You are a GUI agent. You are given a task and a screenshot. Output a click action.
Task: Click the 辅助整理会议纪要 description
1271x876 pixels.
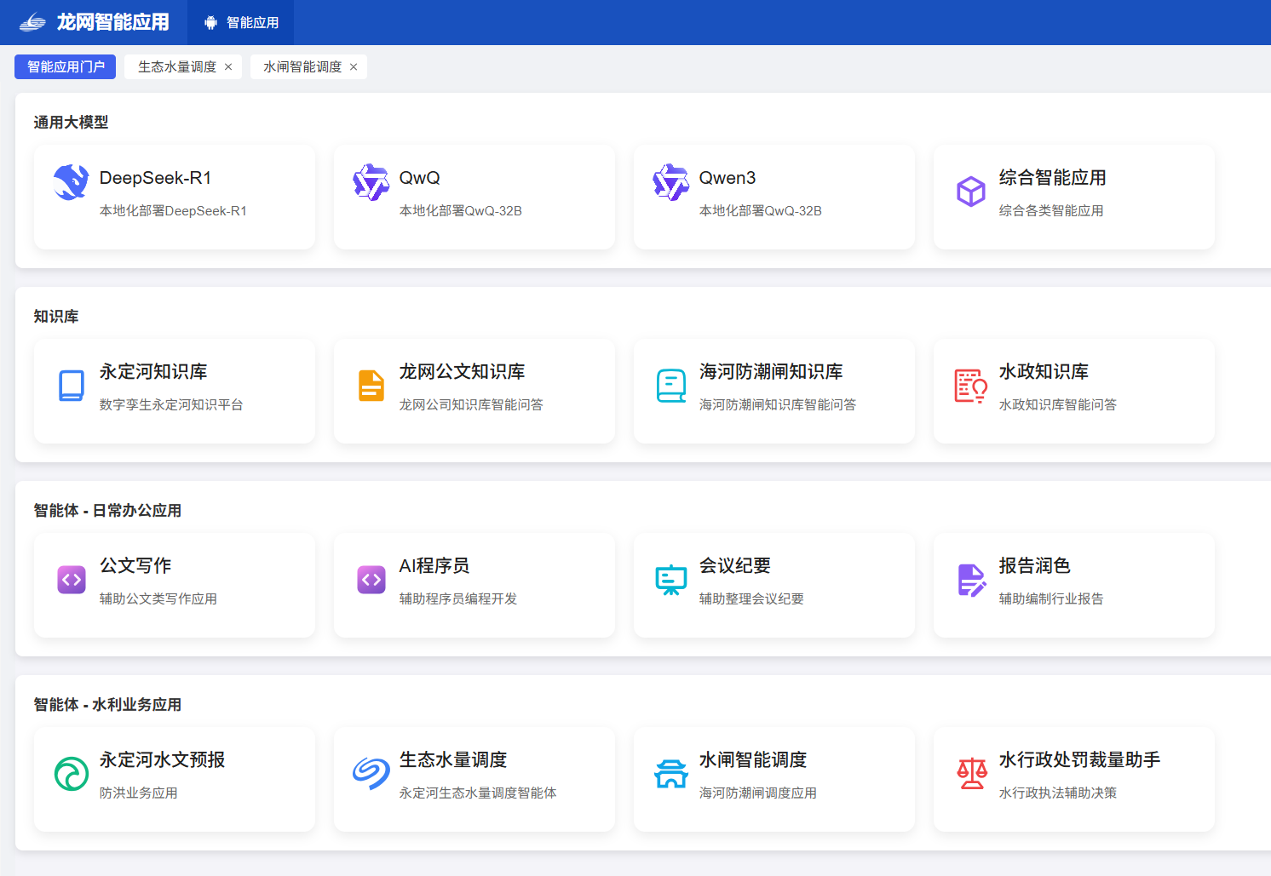pos(751,599)
